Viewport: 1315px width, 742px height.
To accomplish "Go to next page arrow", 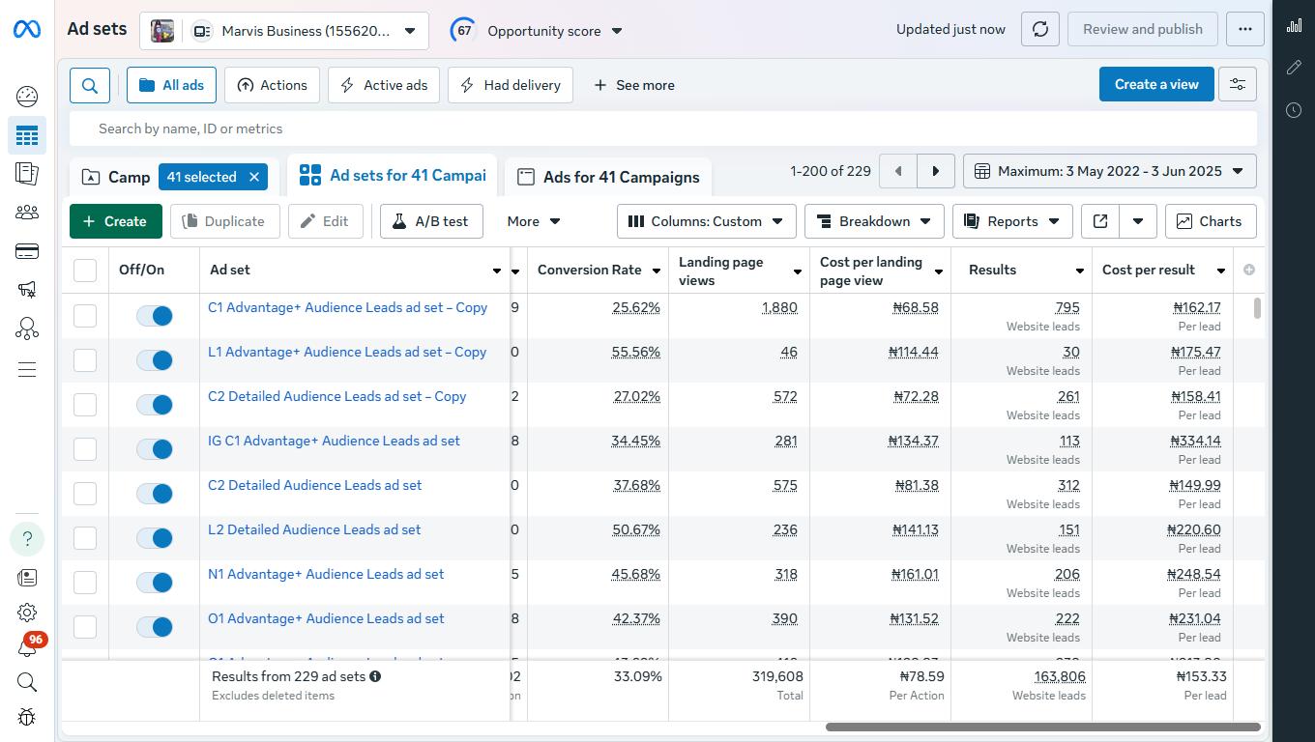I will pos(936,171).
